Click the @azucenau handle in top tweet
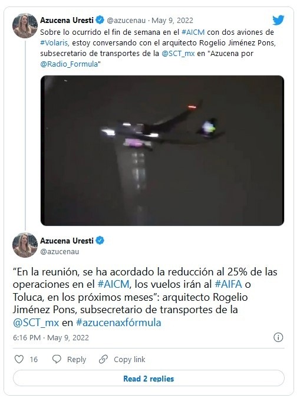The width and height of the screenshot is (300, 401). tap(126, 21)
